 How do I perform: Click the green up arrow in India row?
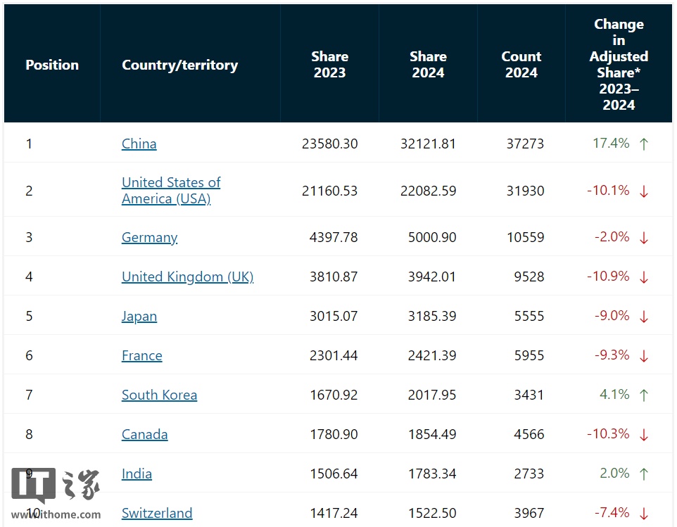[x=643, y=474]
